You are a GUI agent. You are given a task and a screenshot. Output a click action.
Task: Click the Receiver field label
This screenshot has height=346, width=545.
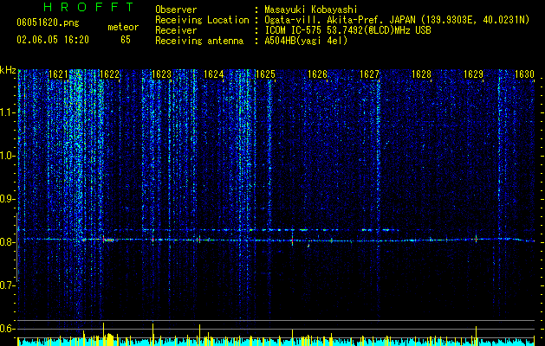tap(176, 30)
